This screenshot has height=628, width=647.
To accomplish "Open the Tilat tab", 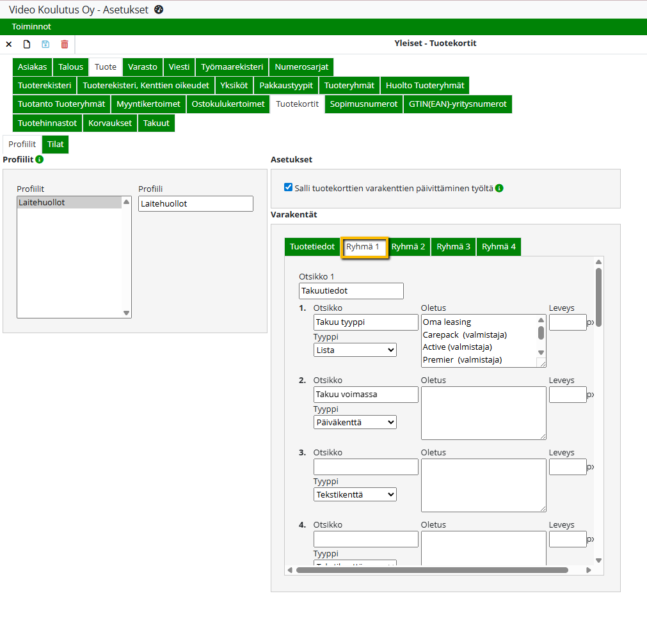I will pyautogui.click(x=56, y=145).
